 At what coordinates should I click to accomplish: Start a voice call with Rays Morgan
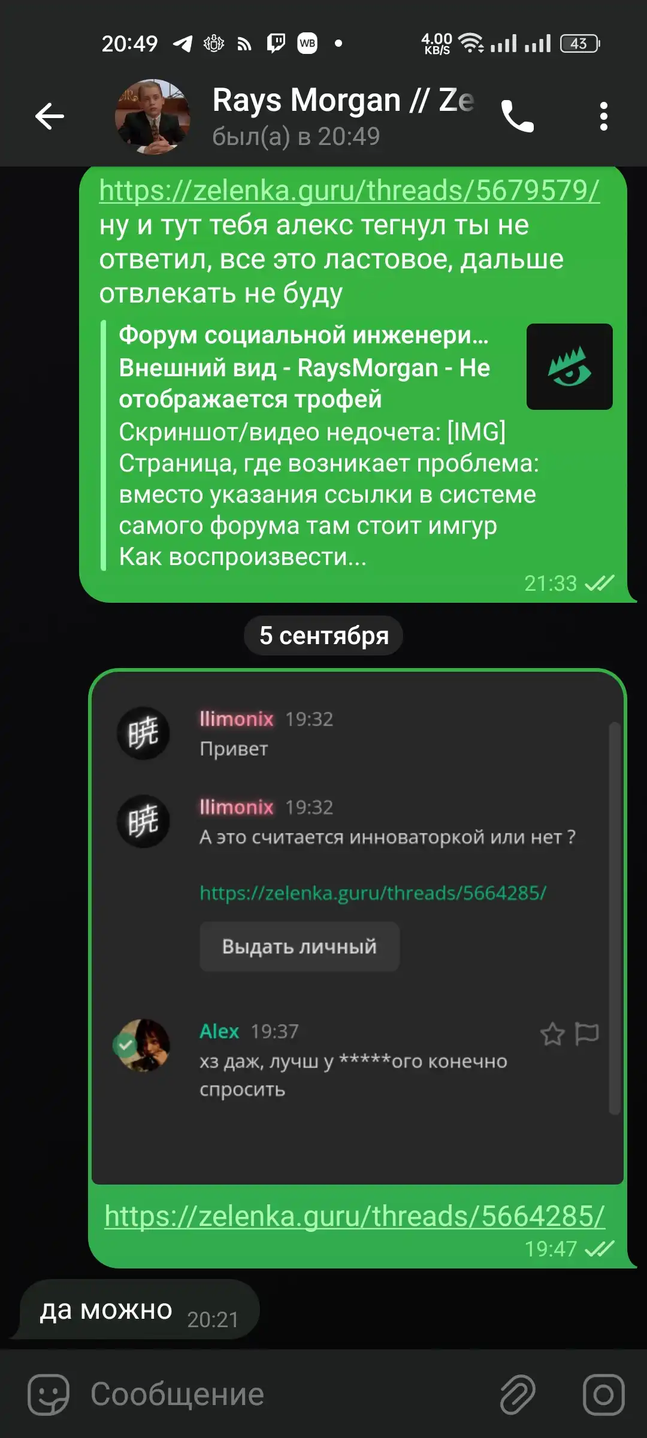point(517,116)
